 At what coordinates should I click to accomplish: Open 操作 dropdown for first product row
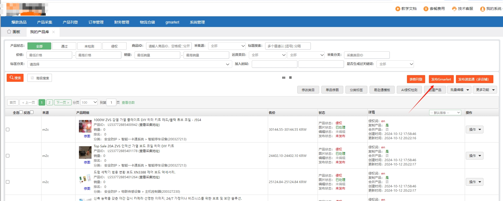tap(475, 129)
